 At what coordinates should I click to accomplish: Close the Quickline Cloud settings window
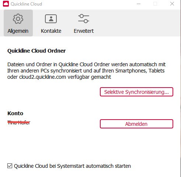click(172, 4)
